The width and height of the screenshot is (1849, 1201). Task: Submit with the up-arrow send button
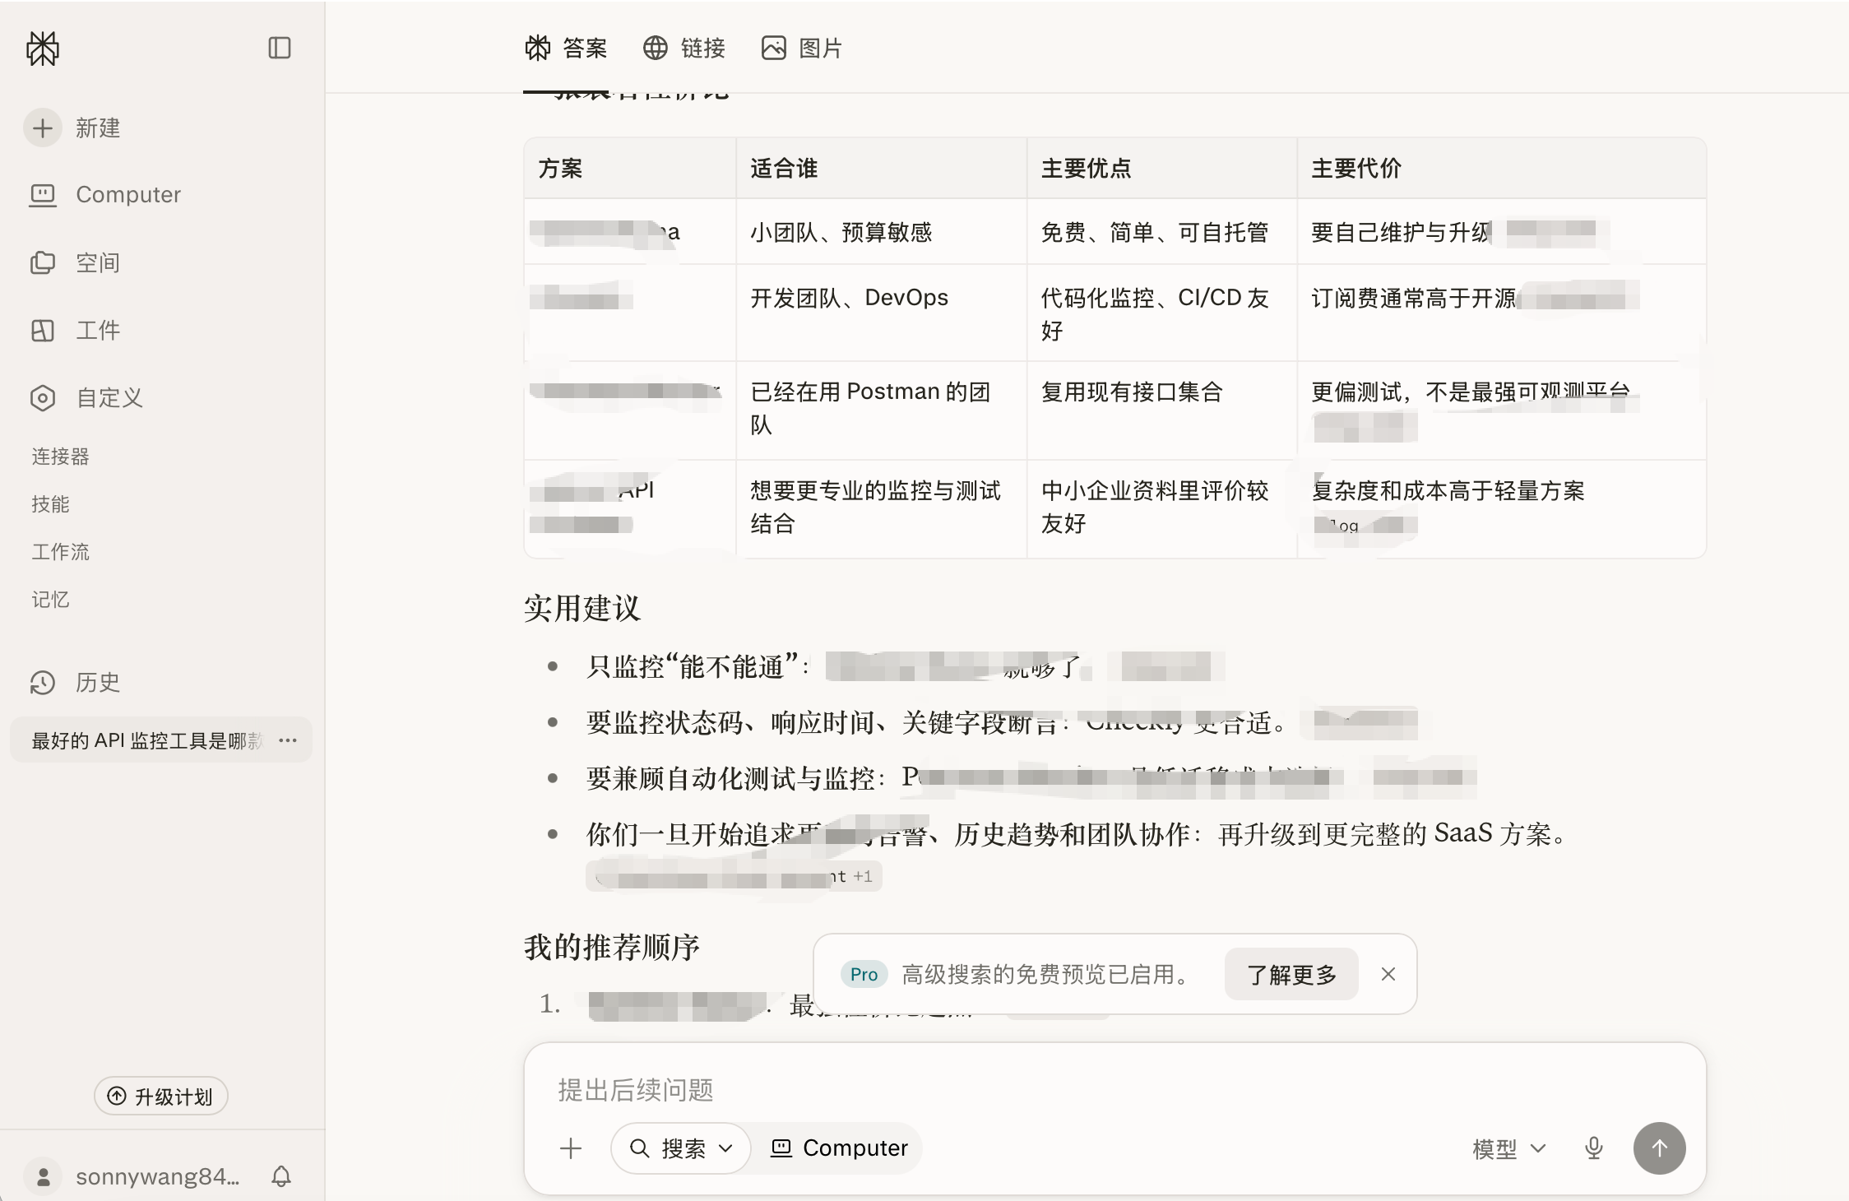click(1660, 1148)
